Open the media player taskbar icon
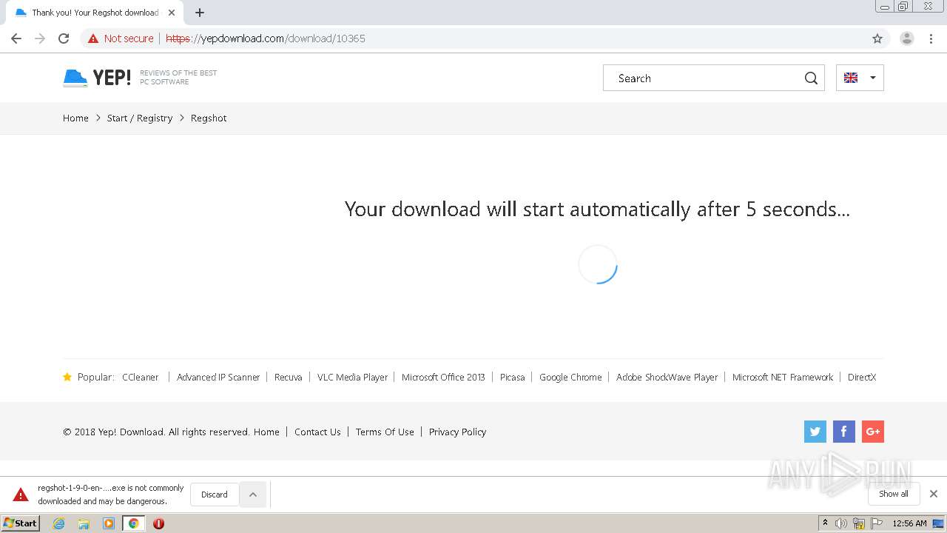 109,523
